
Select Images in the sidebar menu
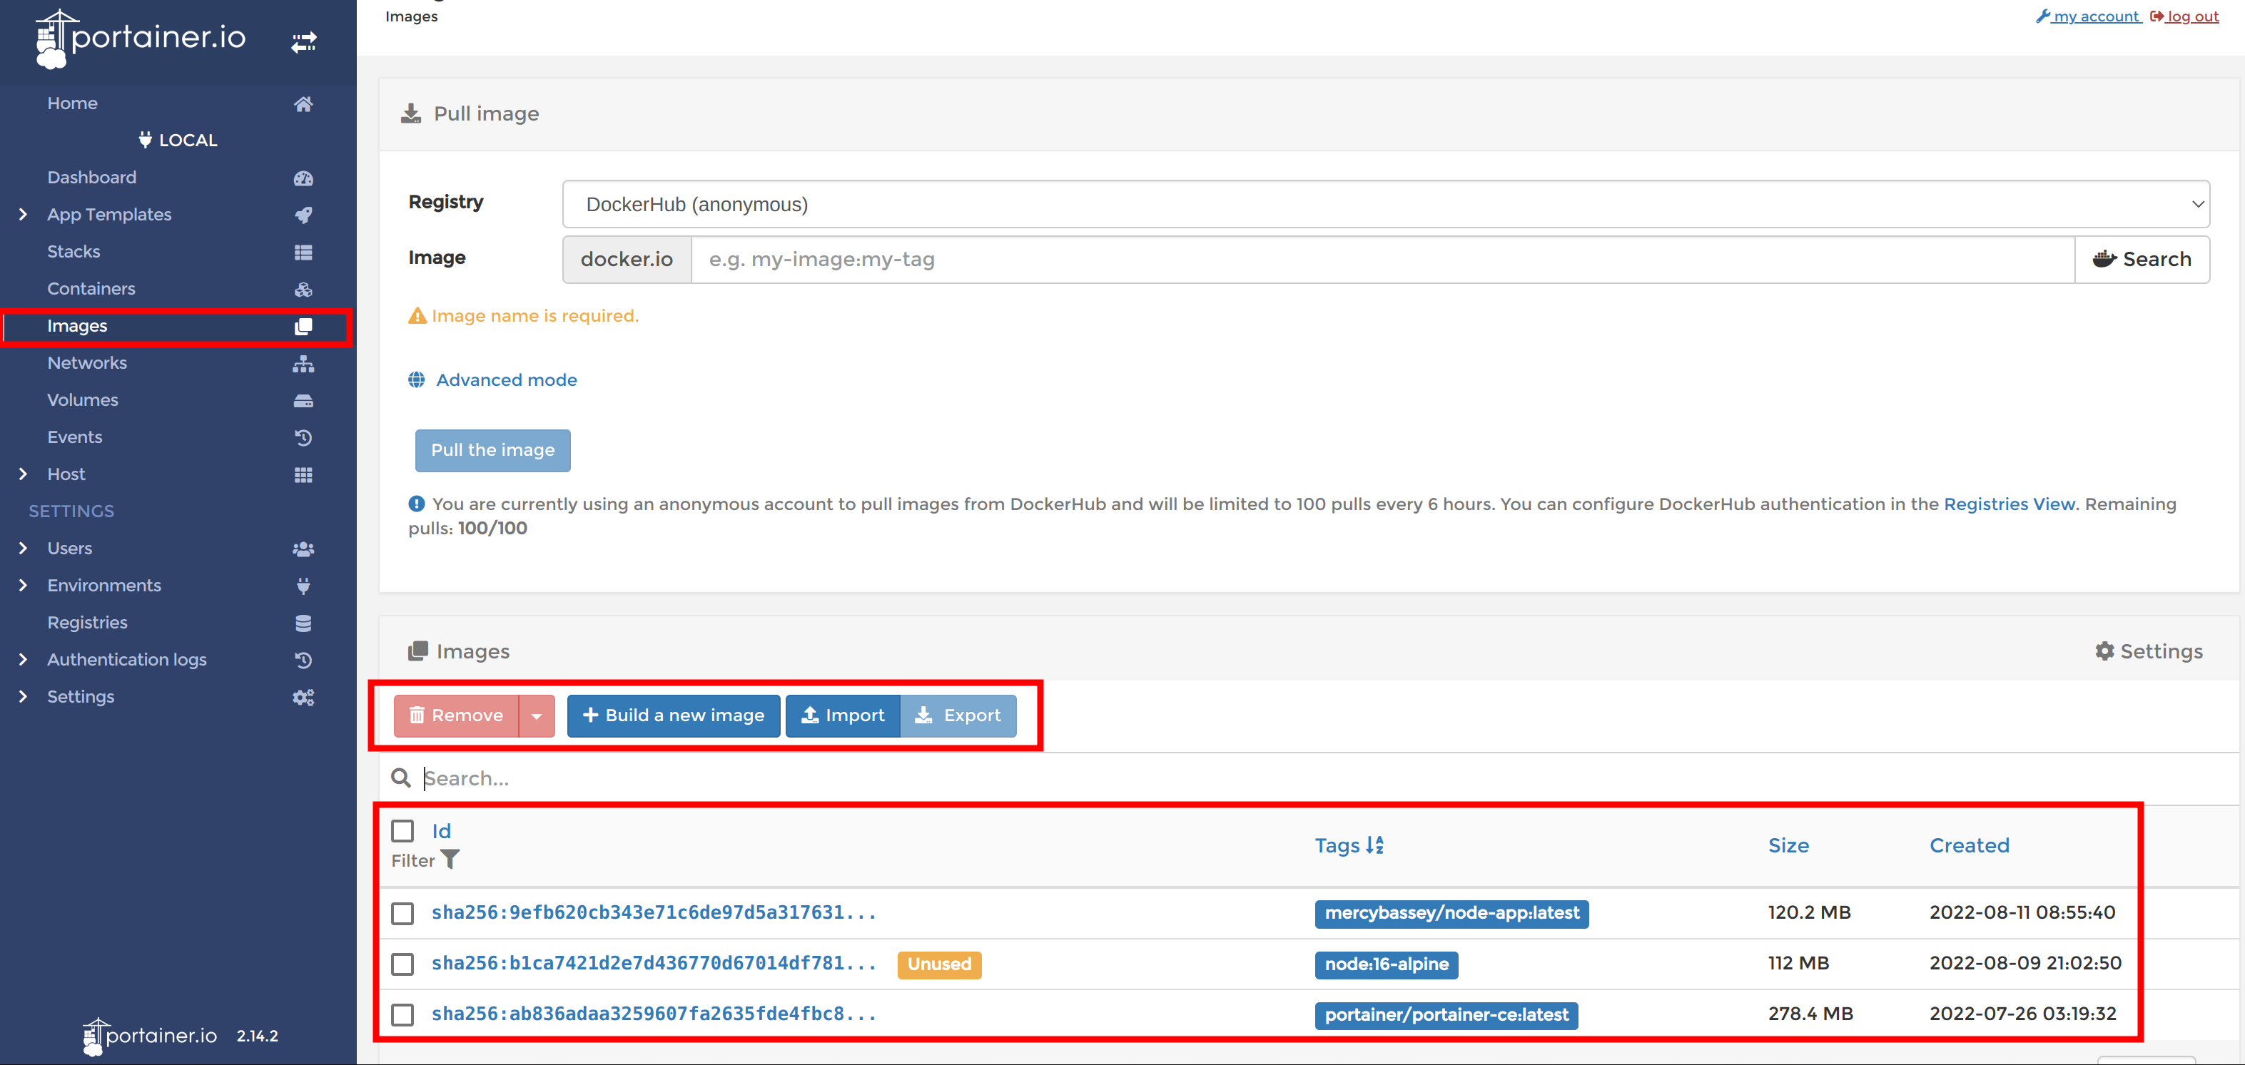click(76, 325)
